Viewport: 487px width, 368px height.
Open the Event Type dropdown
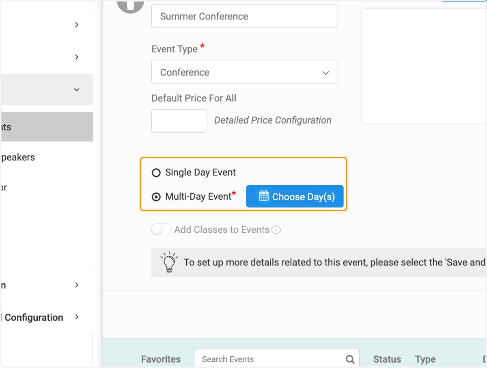click(245, 72)
